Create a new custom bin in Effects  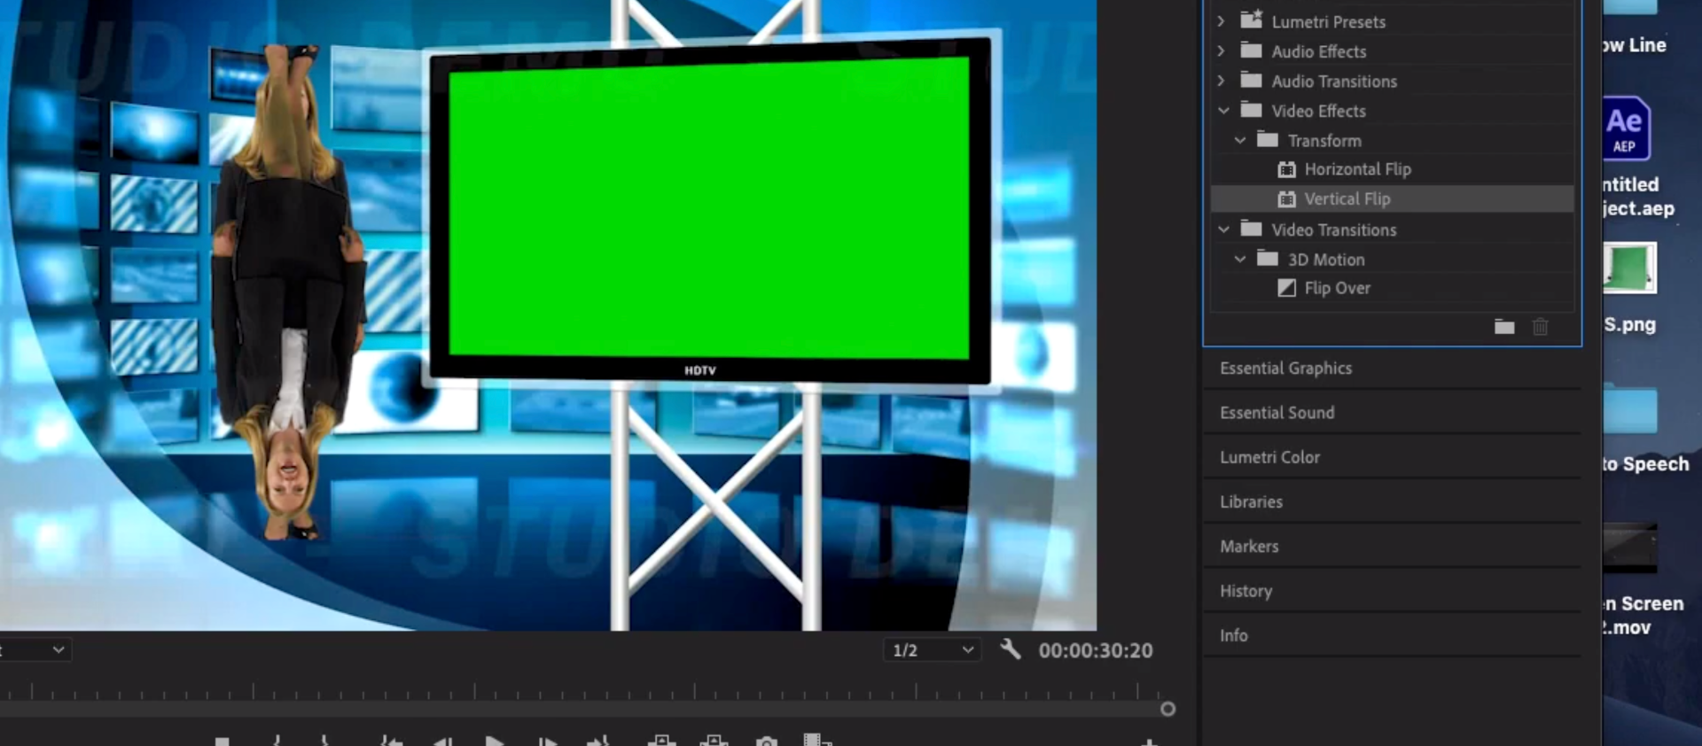[1504, 327]
